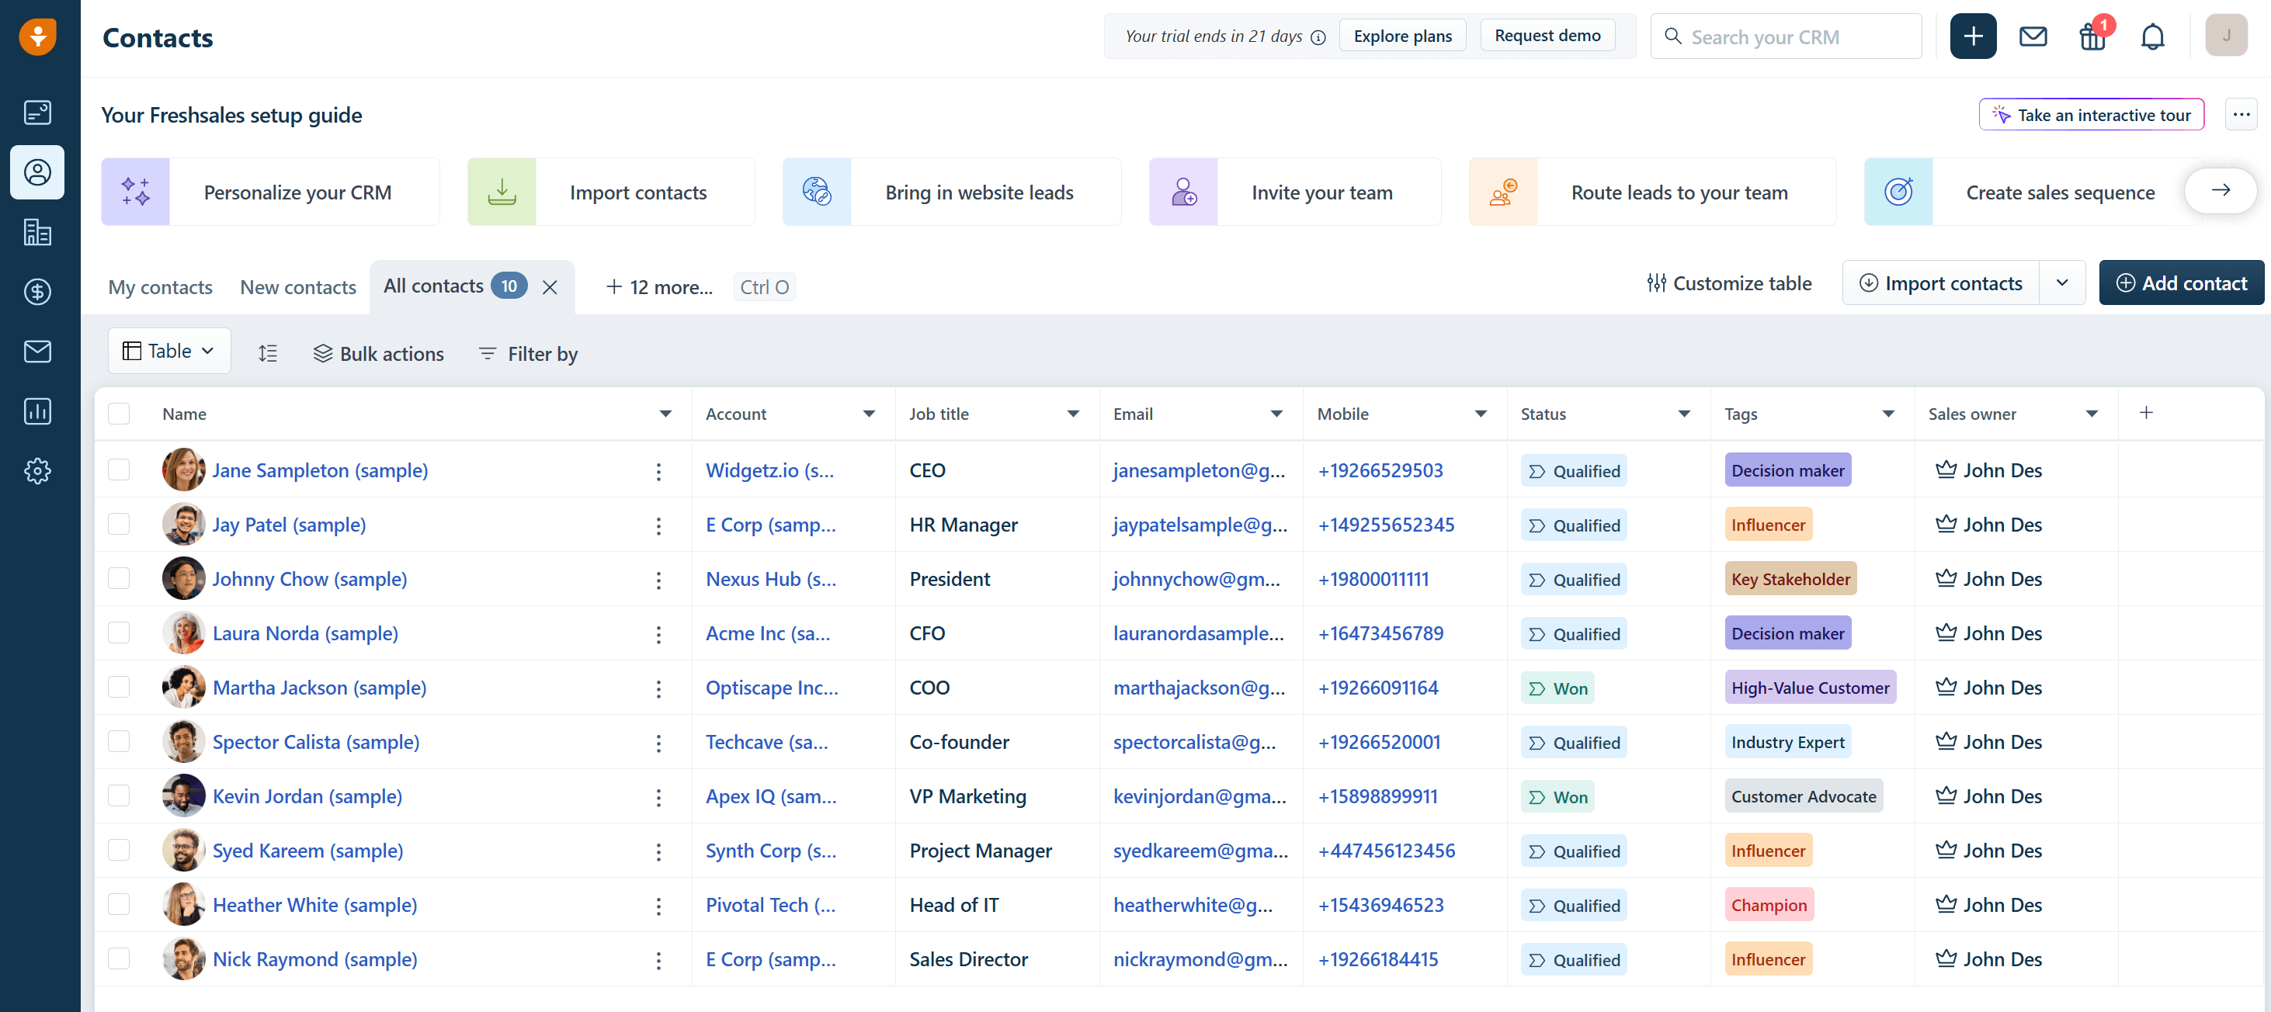2271x1012 pixels.
Task: Click the trial info circle icon
Action: coord(1318,37)
